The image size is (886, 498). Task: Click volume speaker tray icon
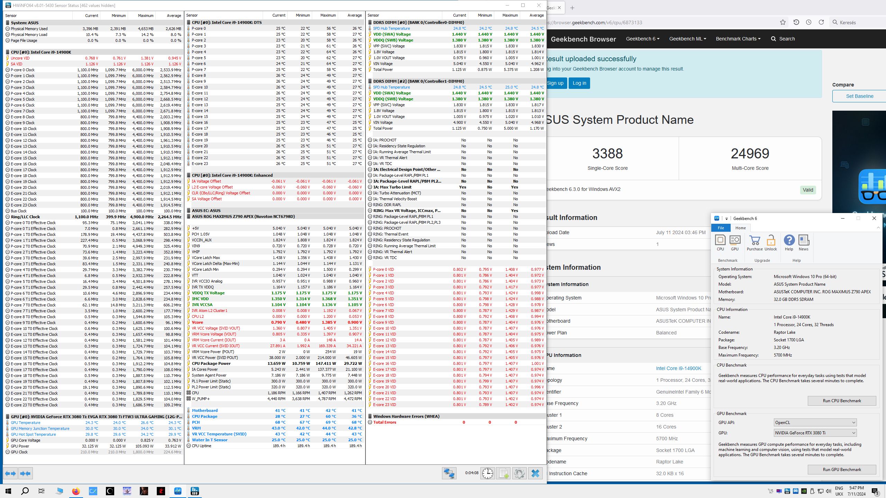[x=829, y=491]
